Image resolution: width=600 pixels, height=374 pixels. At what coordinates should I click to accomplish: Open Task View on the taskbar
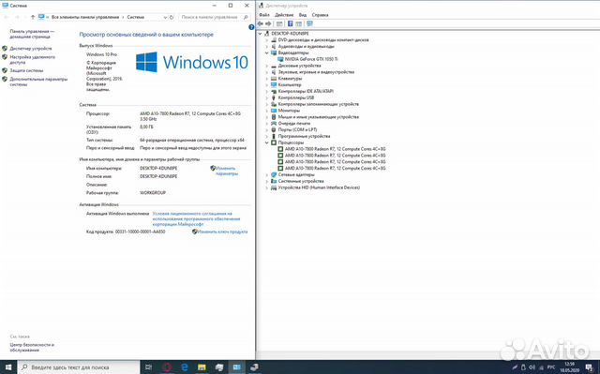(x=148, y=367)
